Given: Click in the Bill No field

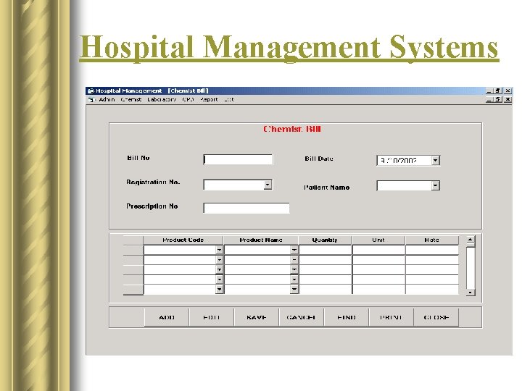Looking at the screenshot, I should pyautogui.click(x=238, y=159).
